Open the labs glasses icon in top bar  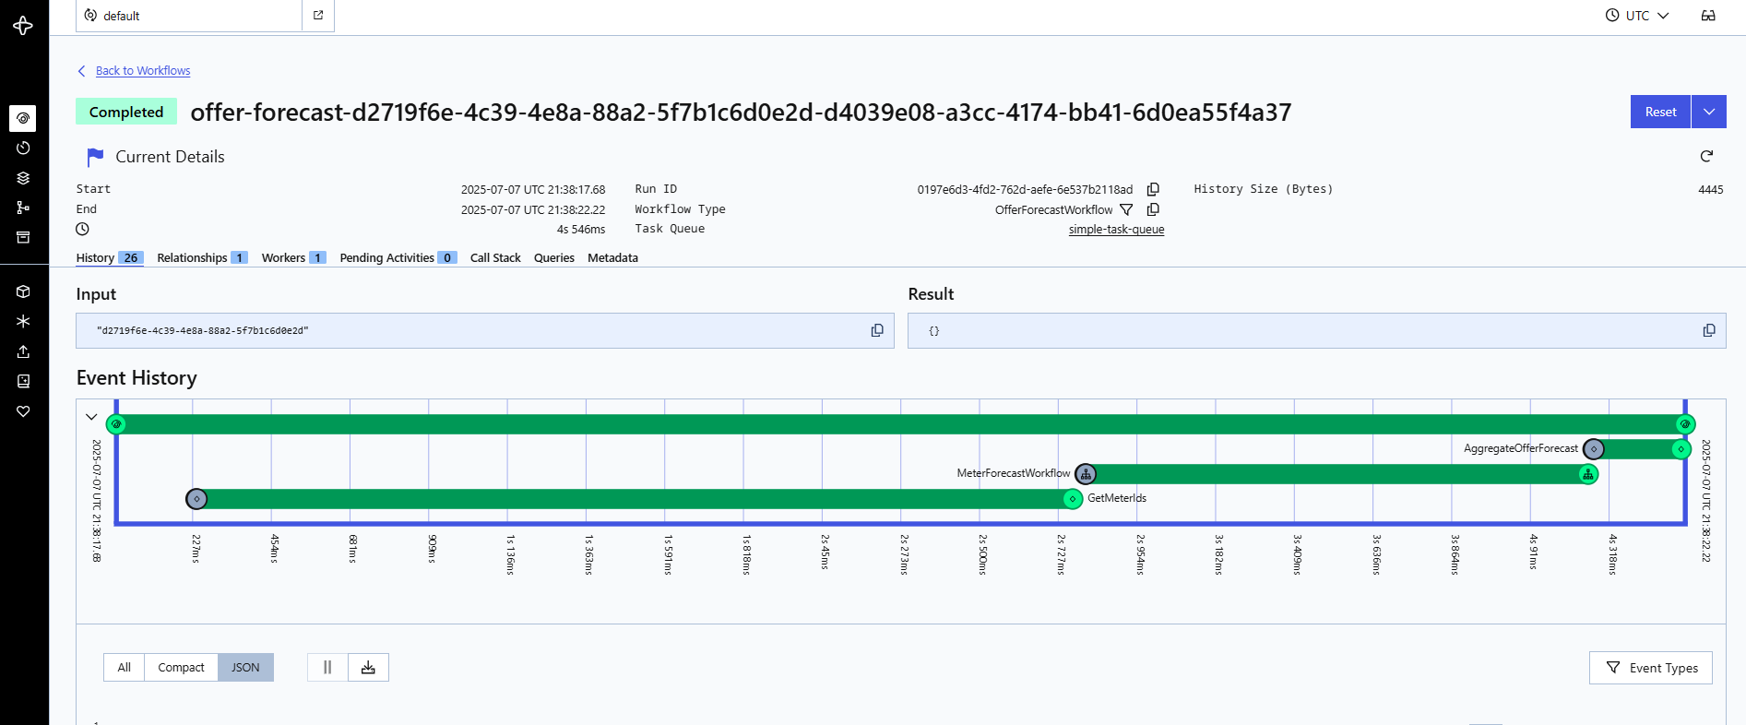click(1708, 16)
